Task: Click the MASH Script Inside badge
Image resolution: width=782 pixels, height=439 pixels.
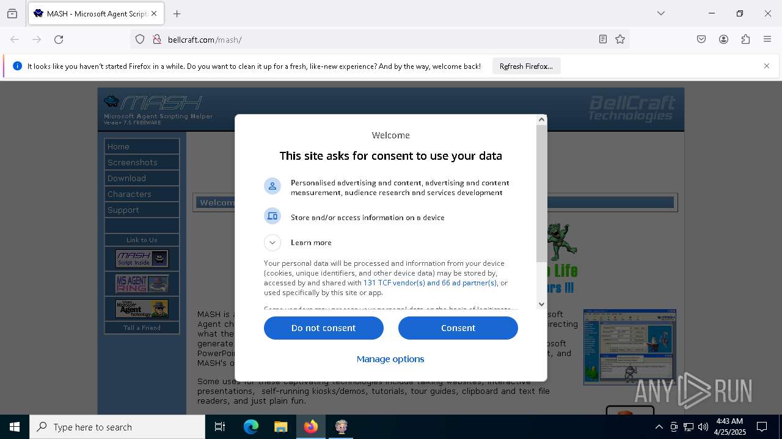Action: pos(142,259)
